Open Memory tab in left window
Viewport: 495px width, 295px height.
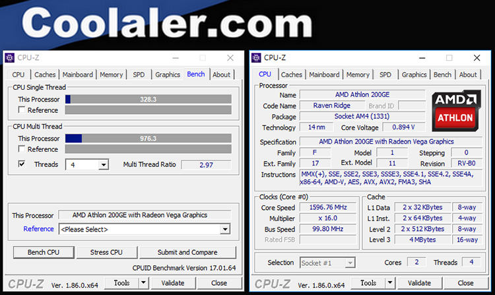click(x=111, y=75)
